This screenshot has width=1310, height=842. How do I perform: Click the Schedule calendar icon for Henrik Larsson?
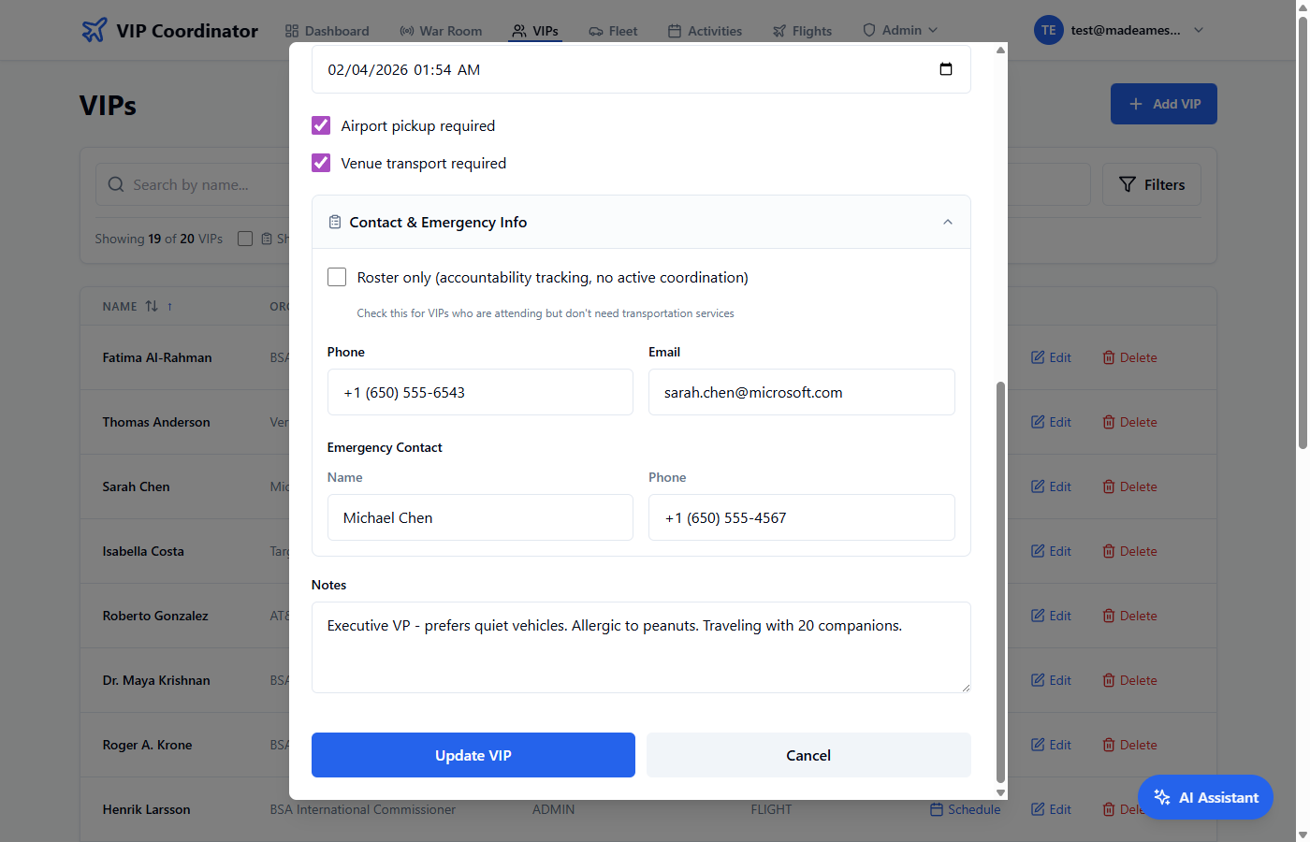937,809
